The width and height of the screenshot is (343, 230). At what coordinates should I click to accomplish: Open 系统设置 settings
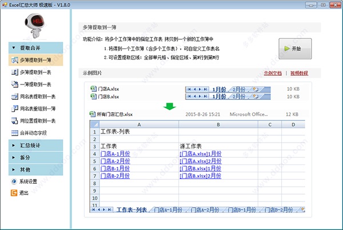24,181
